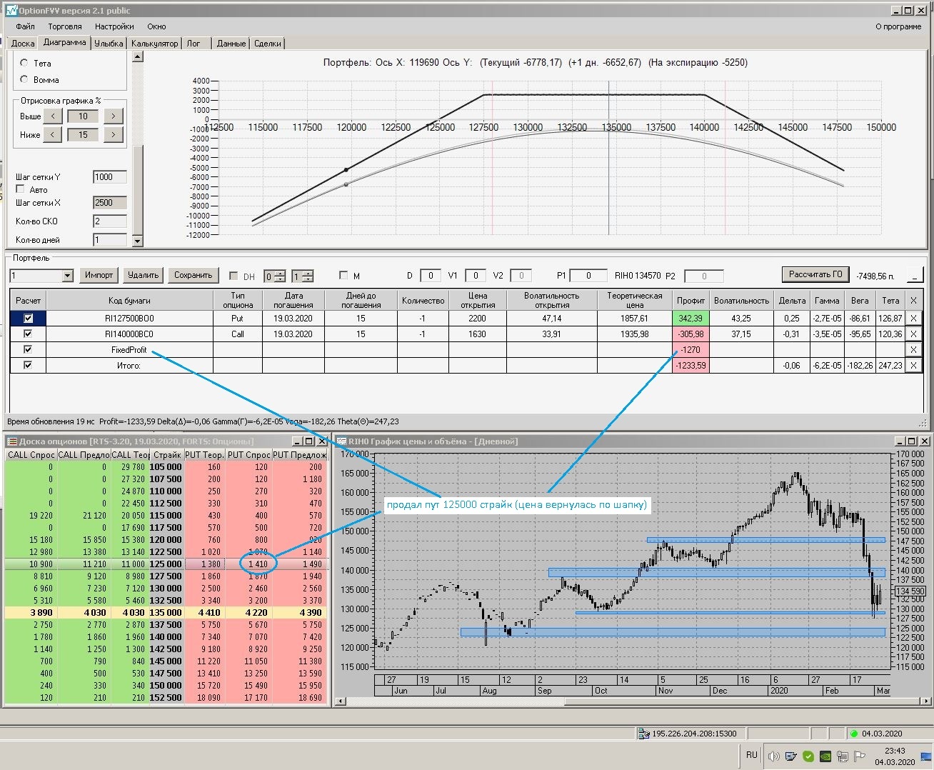Image resolution: width=934 pixels, height=770 pixels.
Task: Open the portfolio number dropdown
Action: click(68, 276)
